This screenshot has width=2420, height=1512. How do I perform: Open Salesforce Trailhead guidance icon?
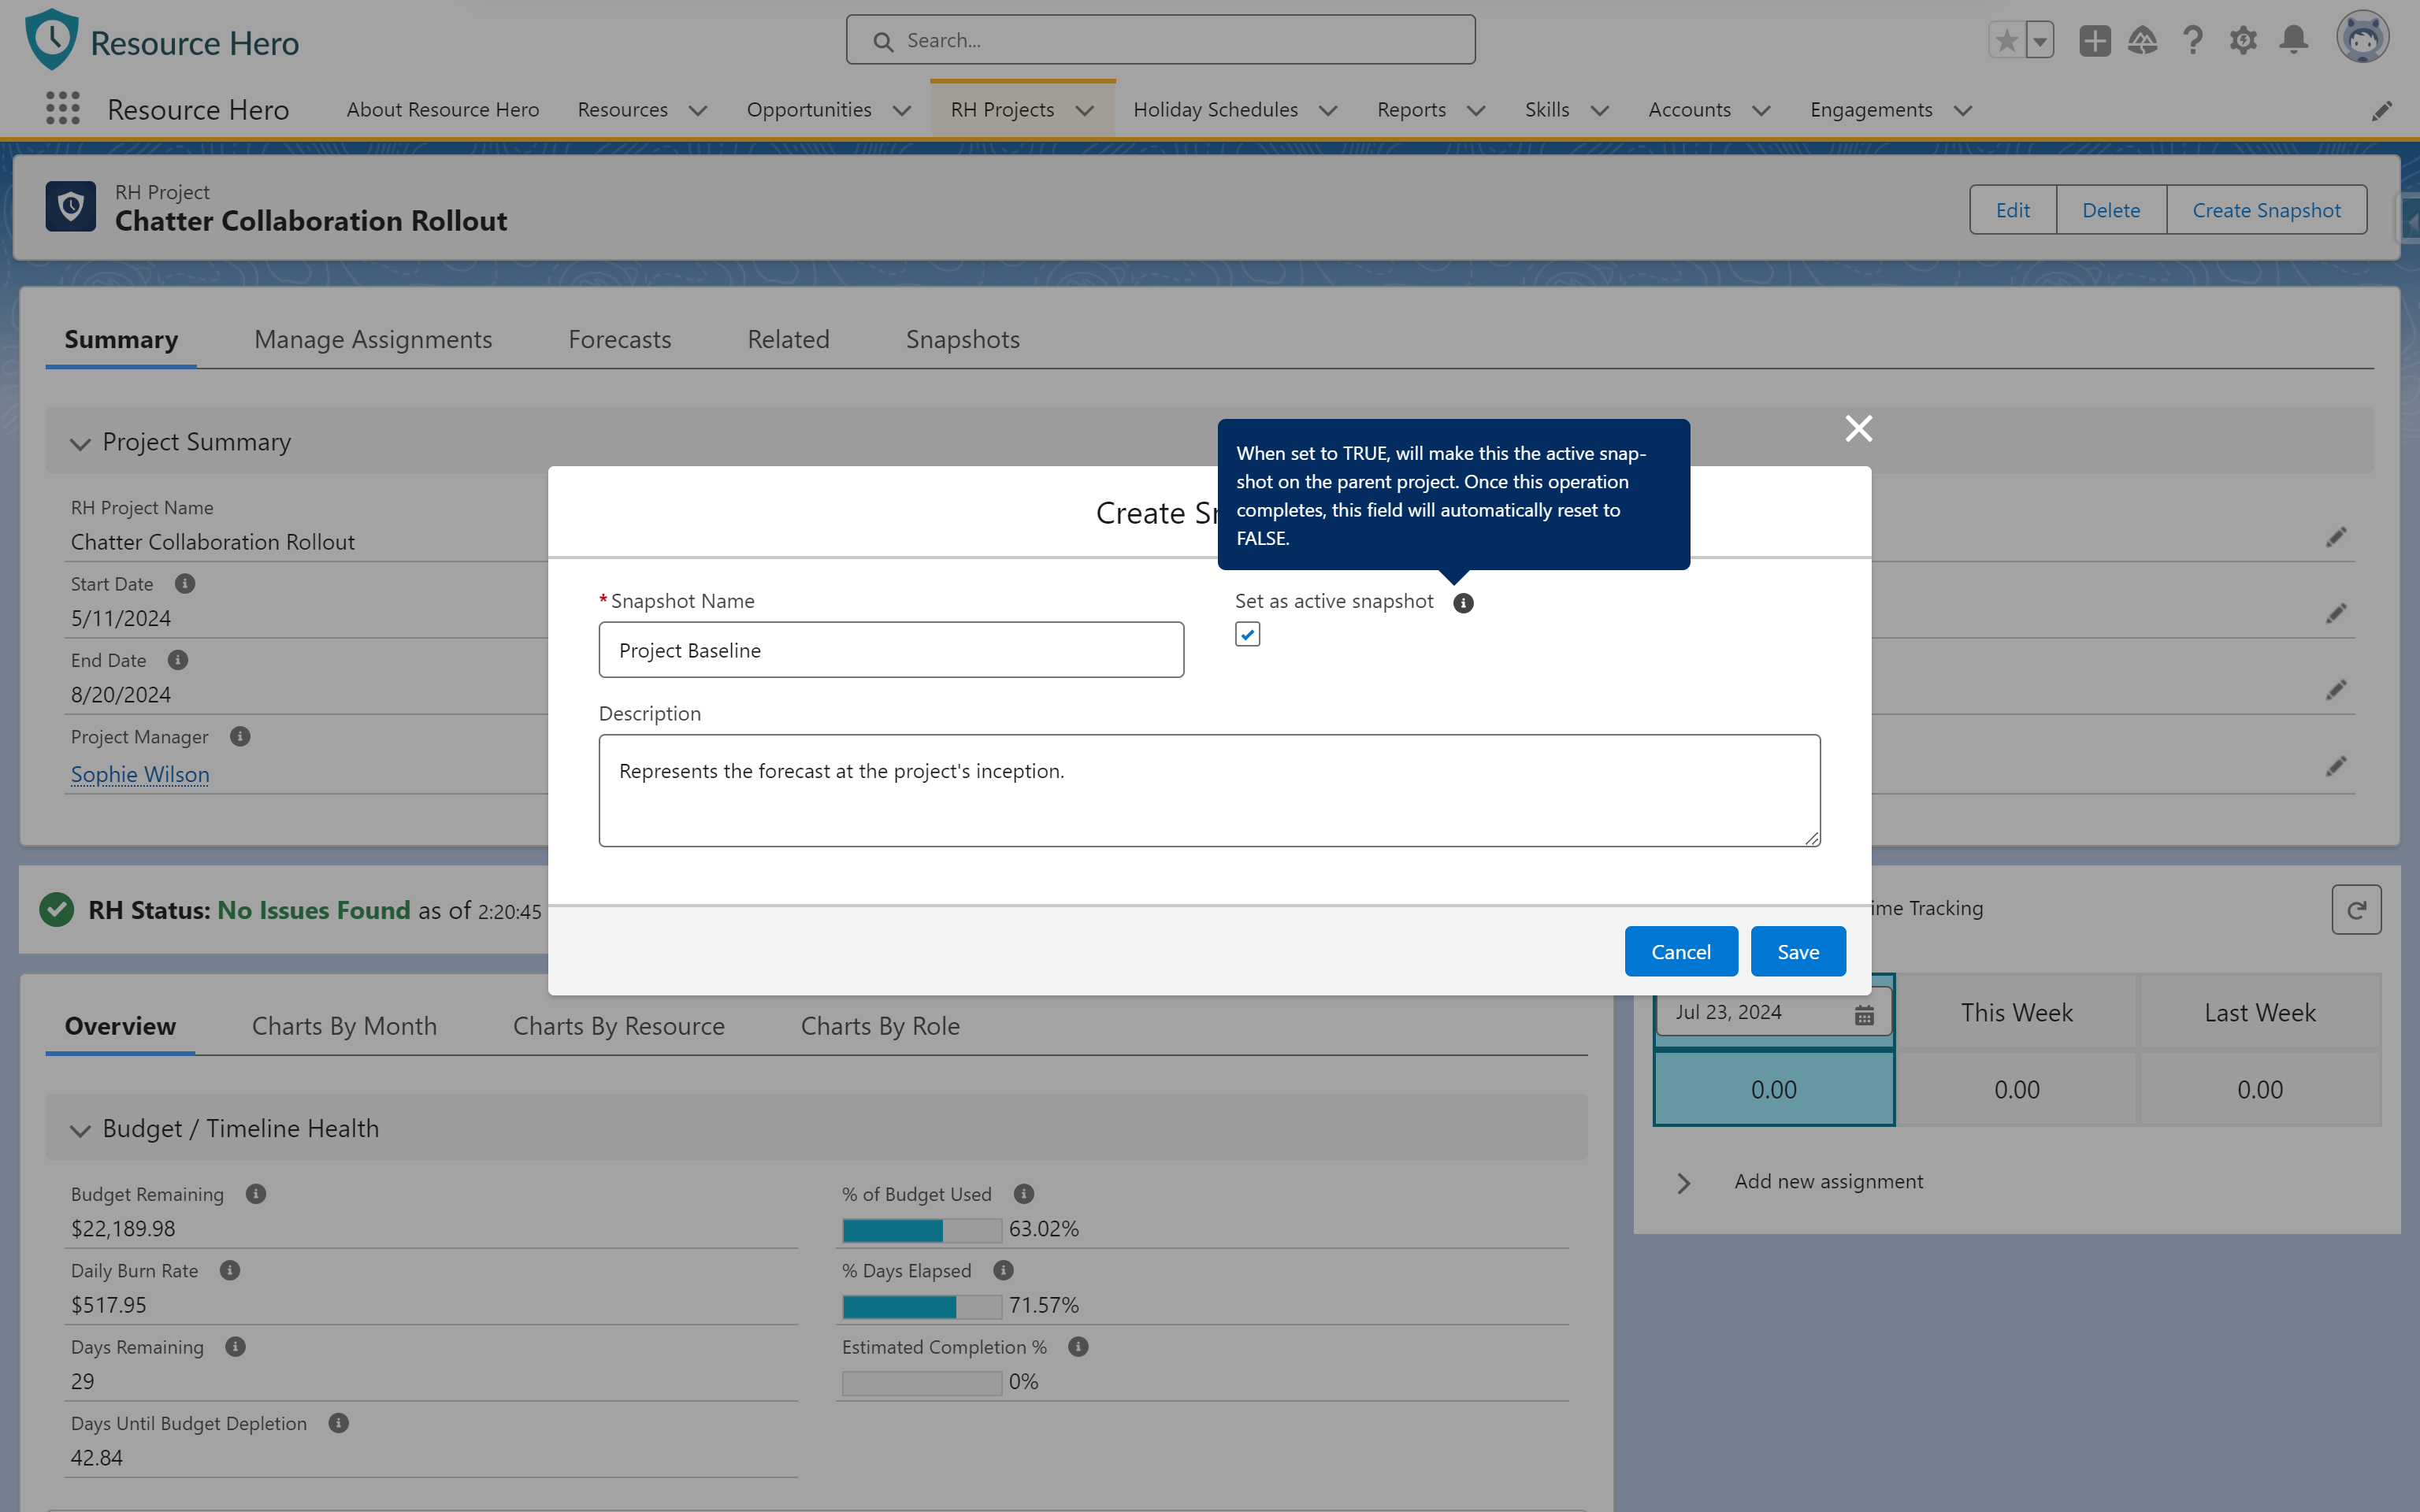coord(2142,40)
